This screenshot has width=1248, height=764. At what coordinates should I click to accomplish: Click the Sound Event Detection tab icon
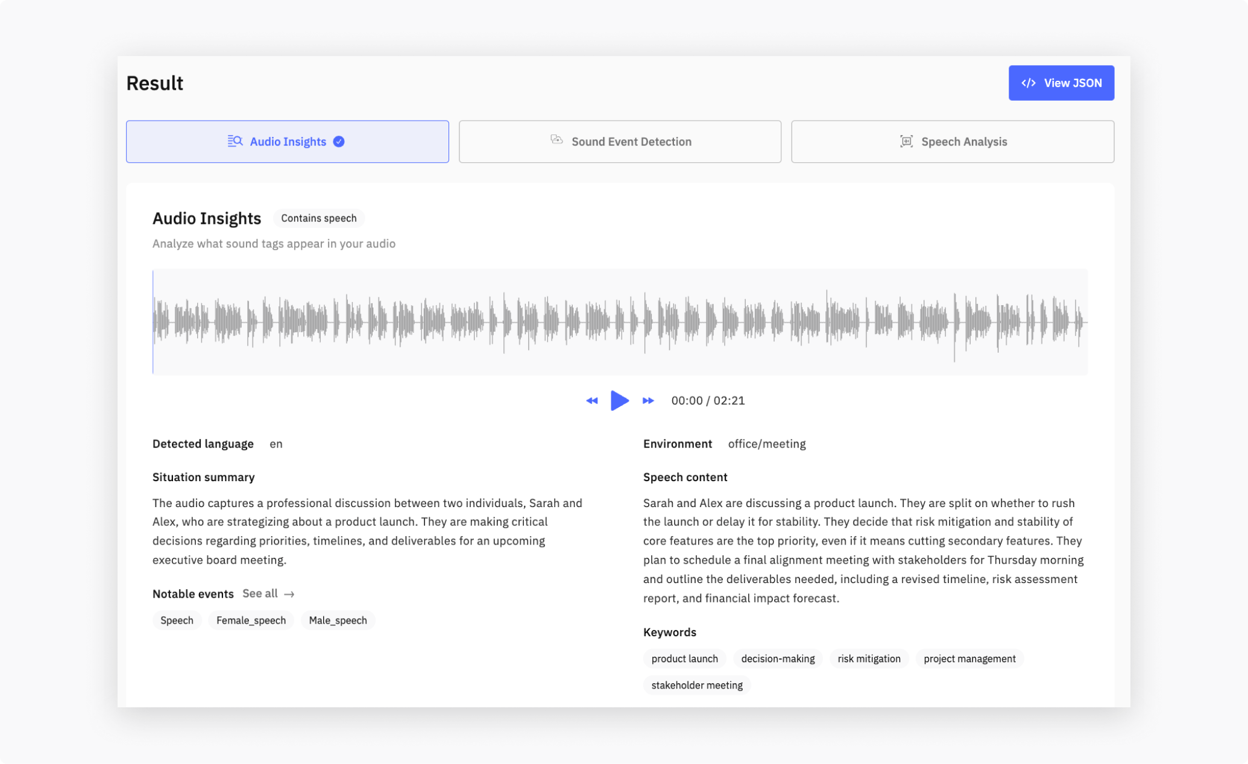pos(556,140)
